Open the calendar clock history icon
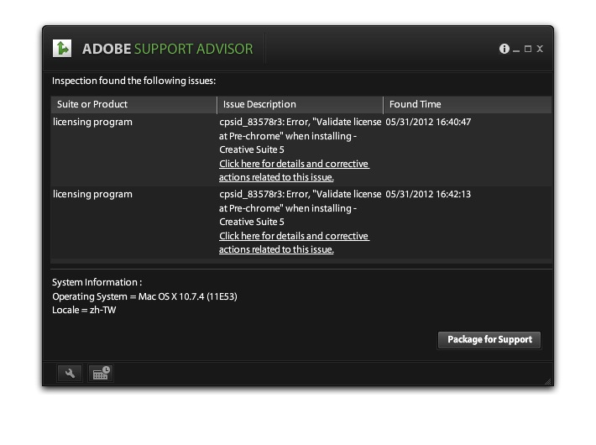Viewport: 596px width, 445px height. (x=101, y=373)
